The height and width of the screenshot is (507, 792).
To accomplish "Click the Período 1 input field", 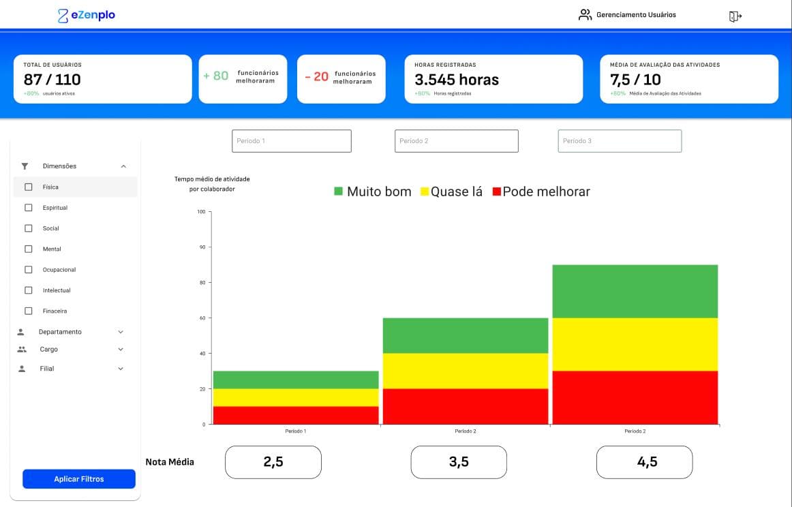I will click(292, 141).
